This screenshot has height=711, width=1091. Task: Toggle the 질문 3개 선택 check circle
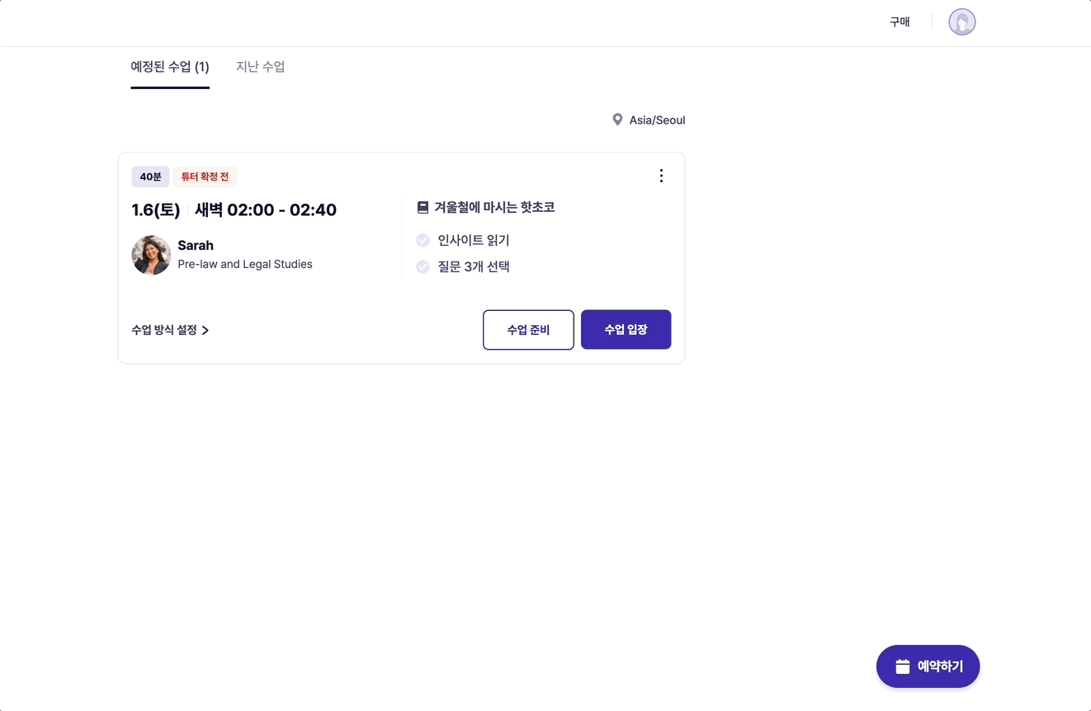(x=423, y=266)
